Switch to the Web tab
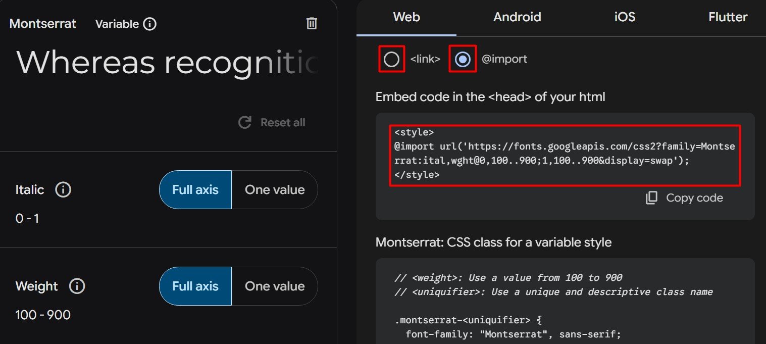 click(406, 17)
